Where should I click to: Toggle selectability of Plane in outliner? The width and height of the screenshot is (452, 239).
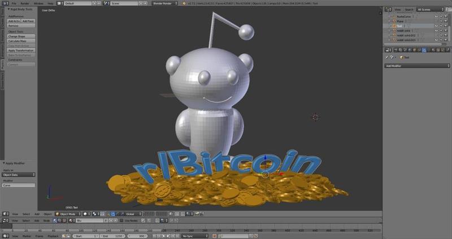(x=441, y=21)
